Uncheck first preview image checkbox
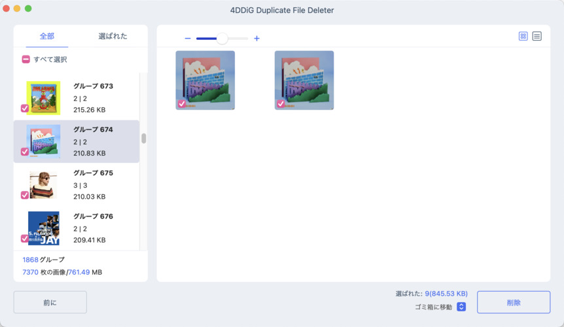Image resolution: width=564 pixels, height=327 pixels. point(182,104)
